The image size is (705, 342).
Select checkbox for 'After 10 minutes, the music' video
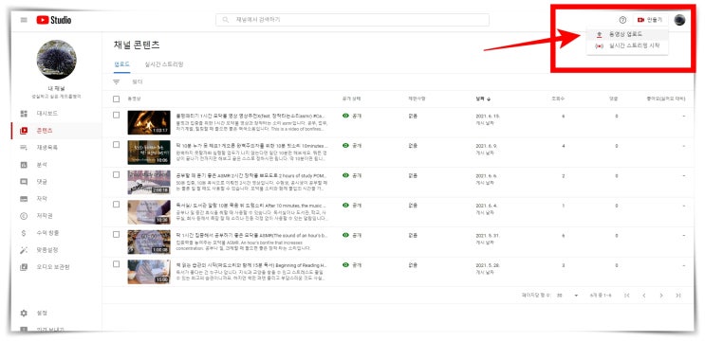(117, 205)
